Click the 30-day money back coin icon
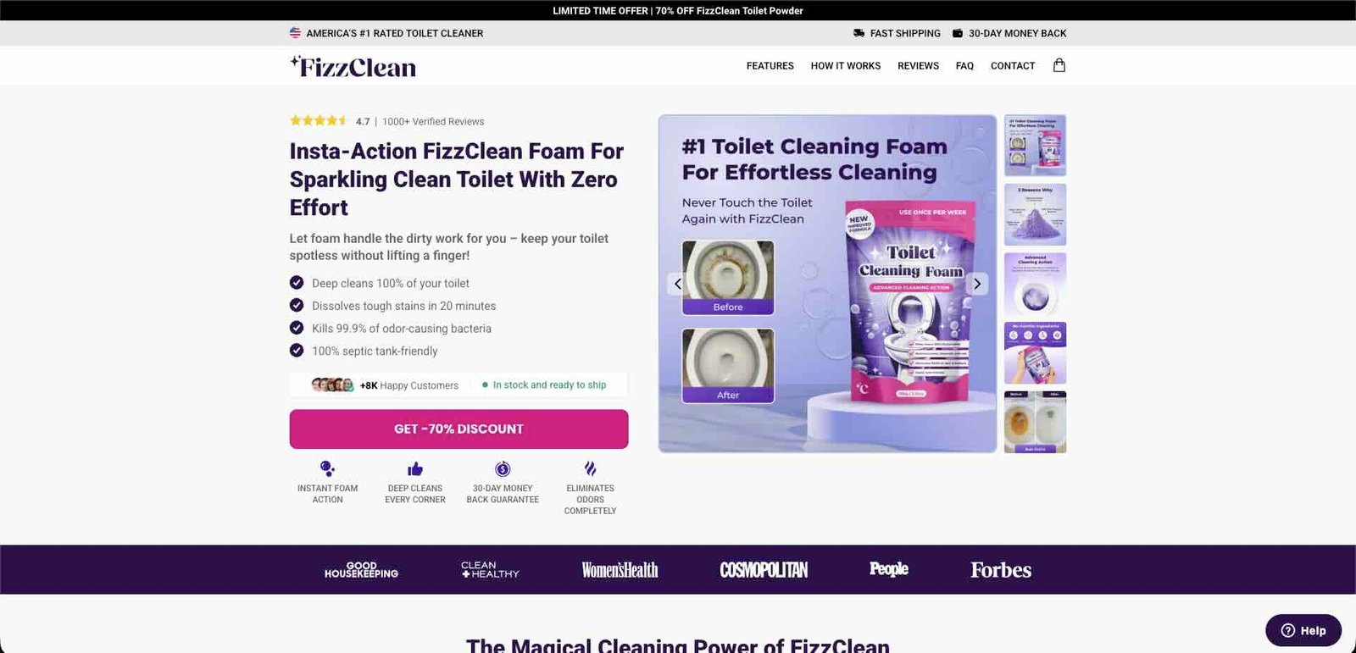This screenshot has width=1356, height=653. 503,468
